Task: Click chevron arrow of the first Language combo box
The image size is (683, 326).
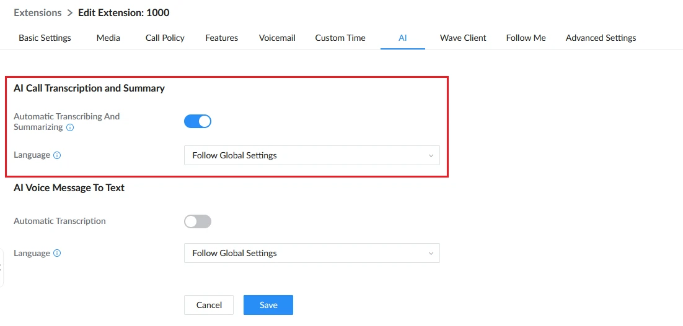Action: click(x=431, y=156)
